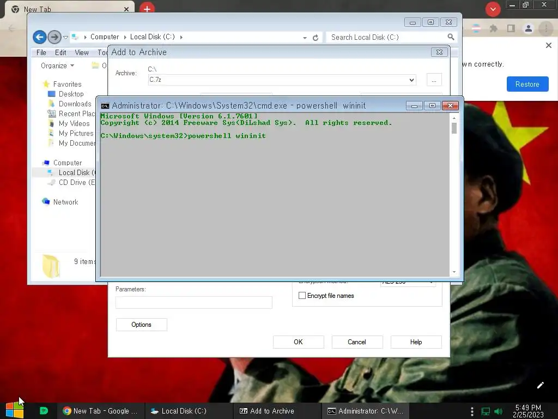Open Desktop in Favorites

pyautogui.click(x=71, y=94)
